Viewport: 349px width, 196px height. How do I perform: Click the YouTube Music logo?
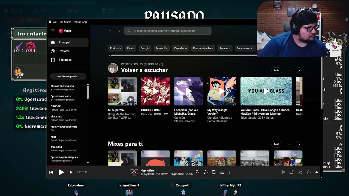pyautogui.click(x=65, y=31)
